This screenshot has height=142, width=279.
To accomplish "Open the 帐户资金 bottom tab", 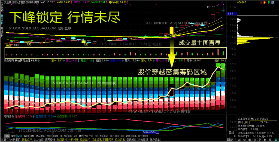I will tap(155, 140).
